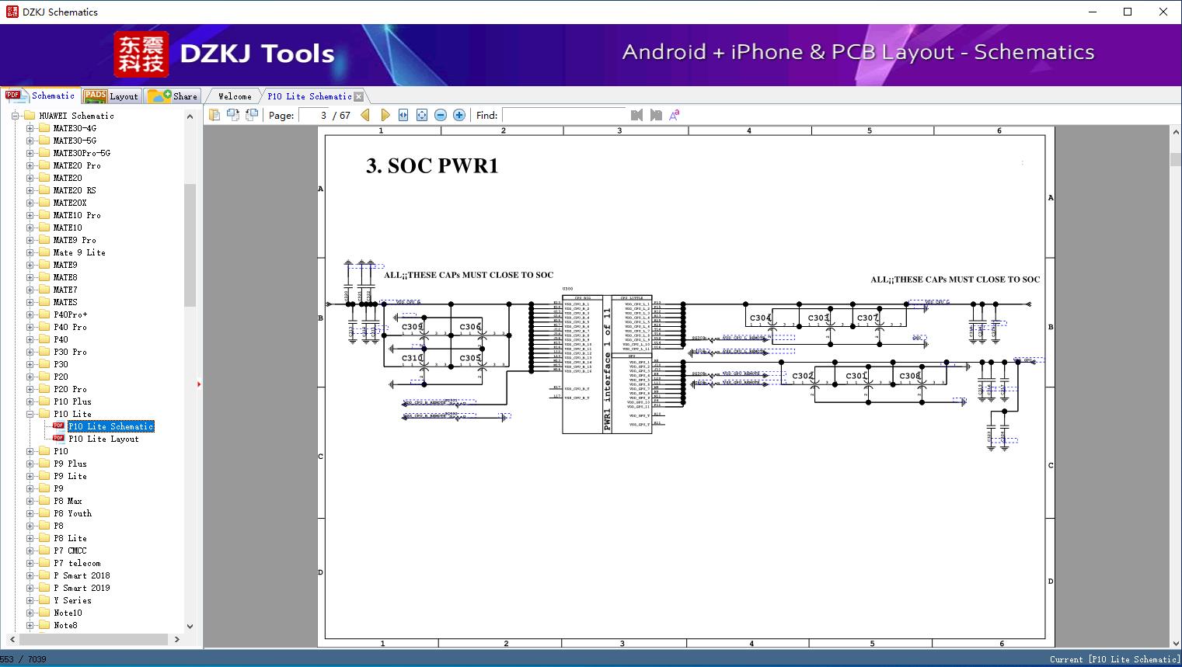Click the fit width icon
1182x667 pixels.
[x=403, y=115]
